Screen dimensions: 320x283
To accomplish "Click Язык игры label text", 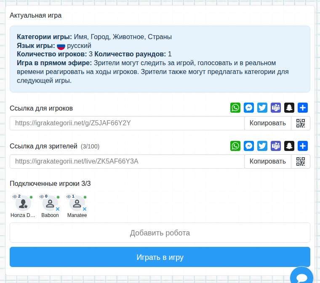I will pyautogui.click(x=36, y=46).
